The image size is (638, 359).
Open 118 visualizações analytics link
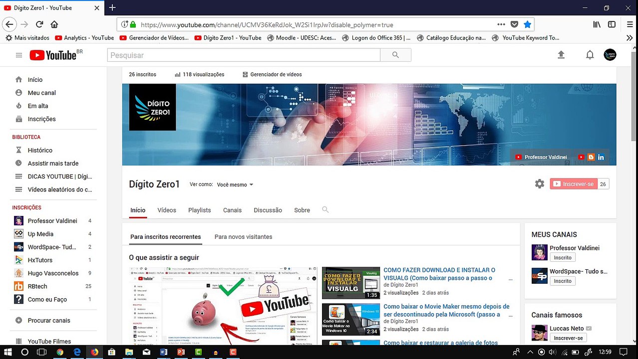pos(200,74)
